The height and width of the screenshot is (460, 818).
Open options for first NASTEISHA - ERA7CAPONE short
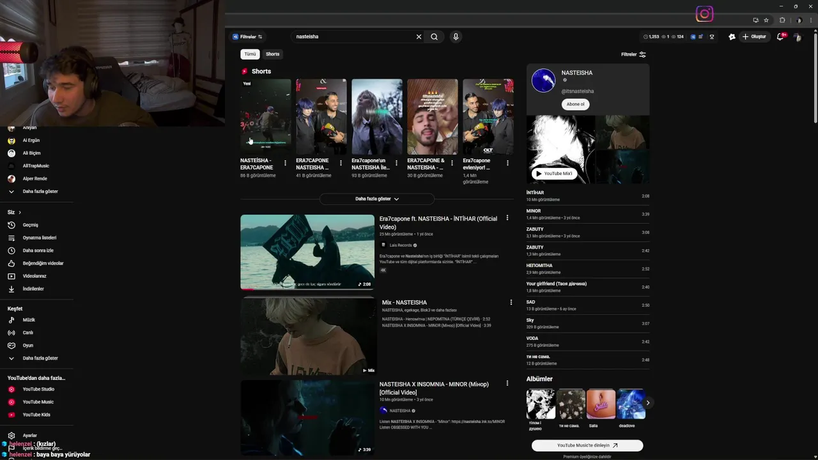click(285, 163)
